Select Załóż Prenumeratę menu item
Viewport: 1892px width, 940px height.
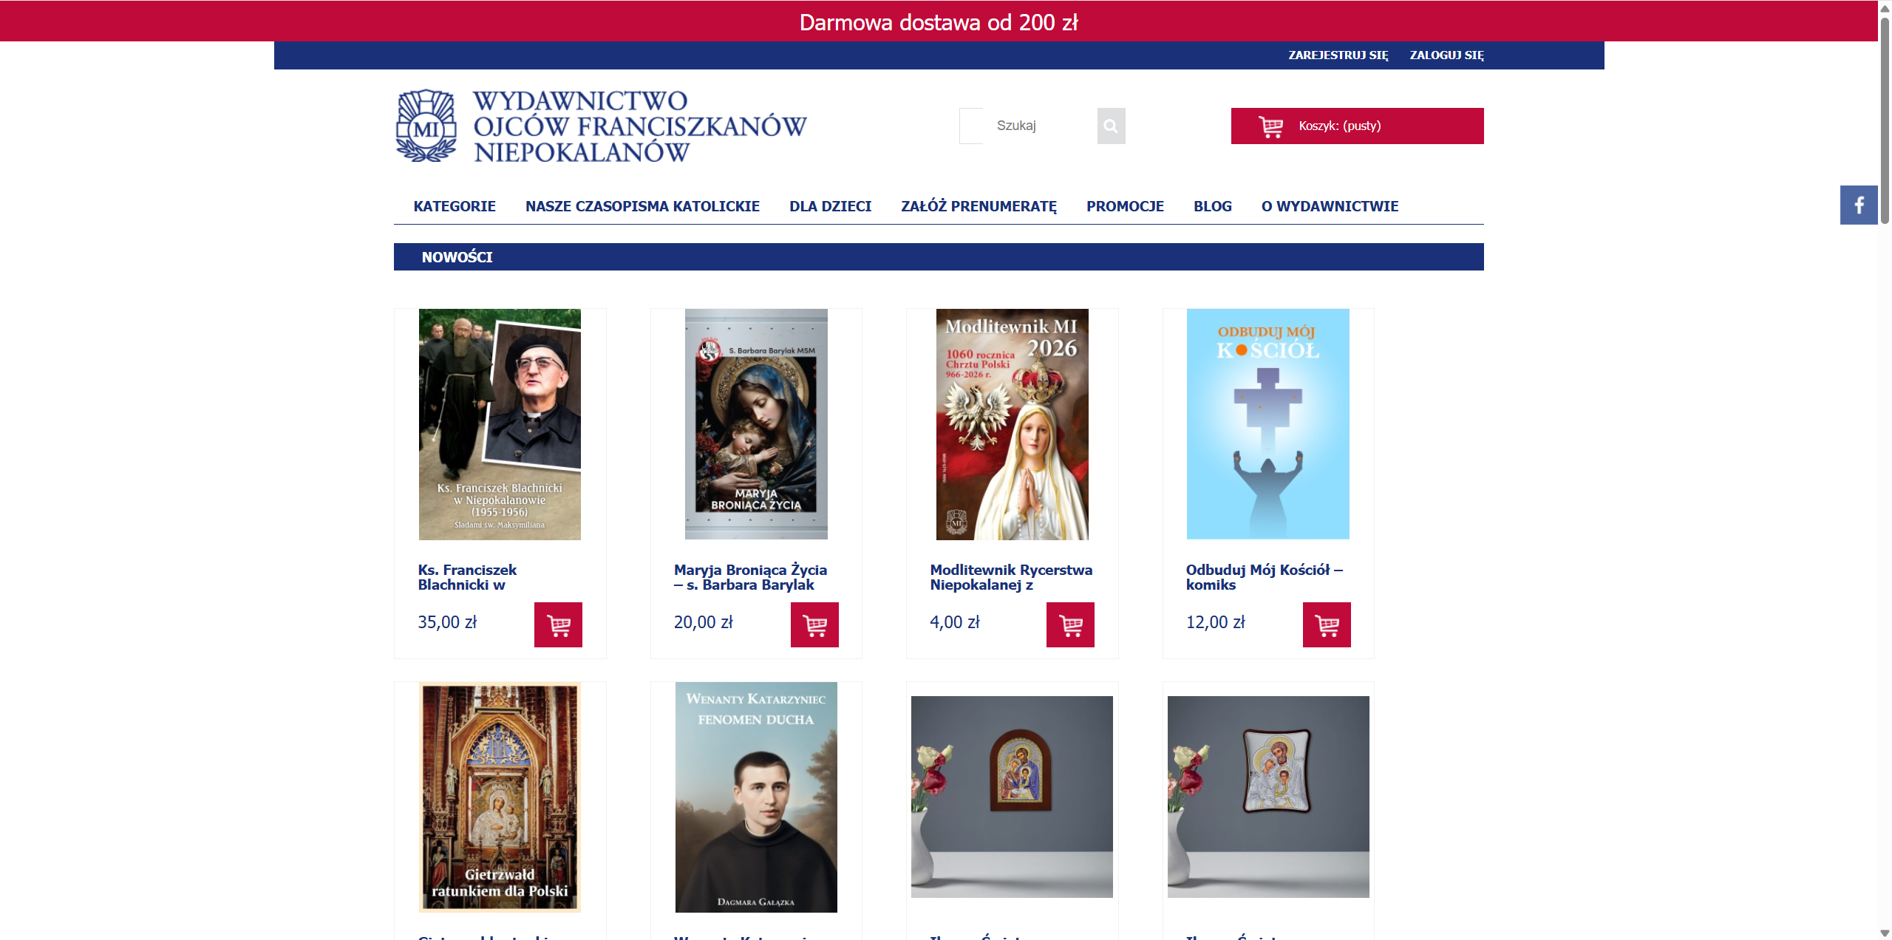coord(979,206)
